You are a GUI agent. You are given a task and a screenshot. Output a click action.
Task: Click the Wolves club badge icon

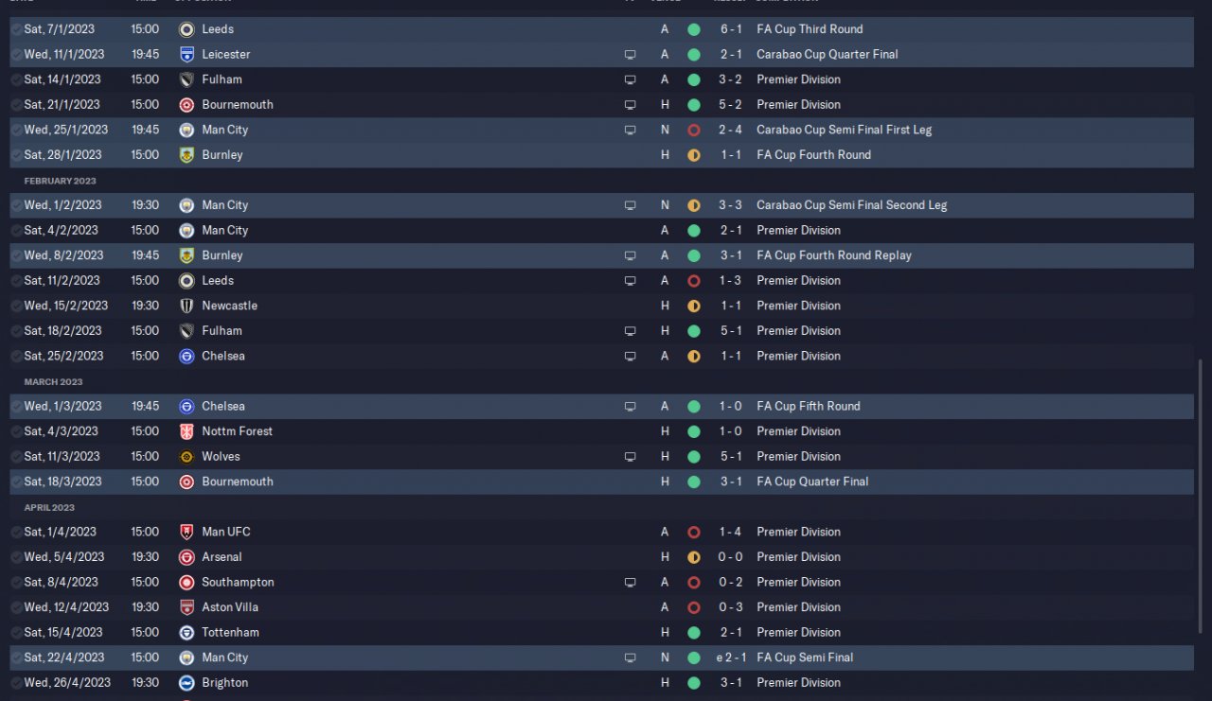[187, 456]
